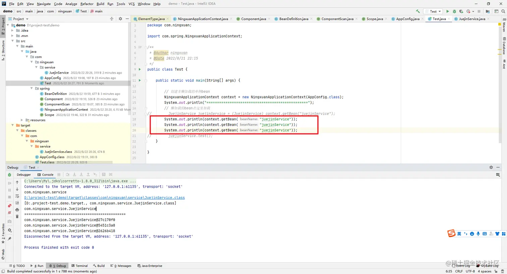Click the run gutter arrow beside class Test
The width and height of the screenshot is (507, 274).
click(x=140, y=69)
